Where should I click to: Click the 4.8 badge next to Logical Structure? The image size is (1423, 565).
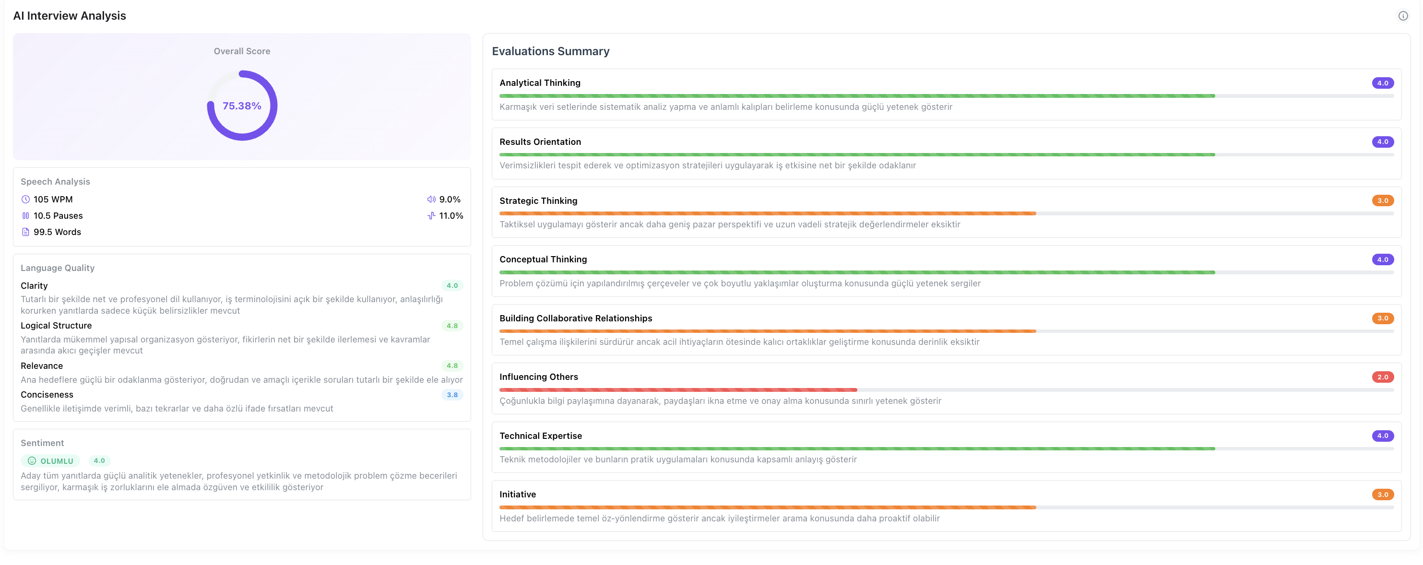(x=452, y=325)
